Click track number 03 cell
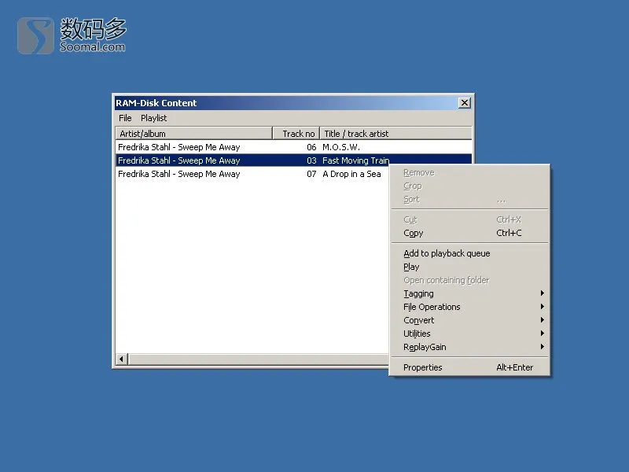Image resolution: width=629 pixels, height=472 pixels. coord(311,160)
